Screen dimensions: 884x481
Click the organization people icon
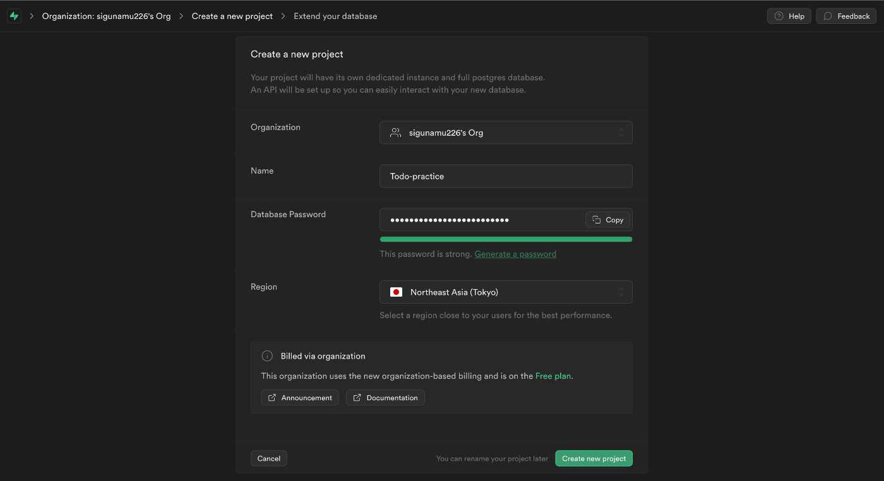pyautogui.click(x=395, y=133)
